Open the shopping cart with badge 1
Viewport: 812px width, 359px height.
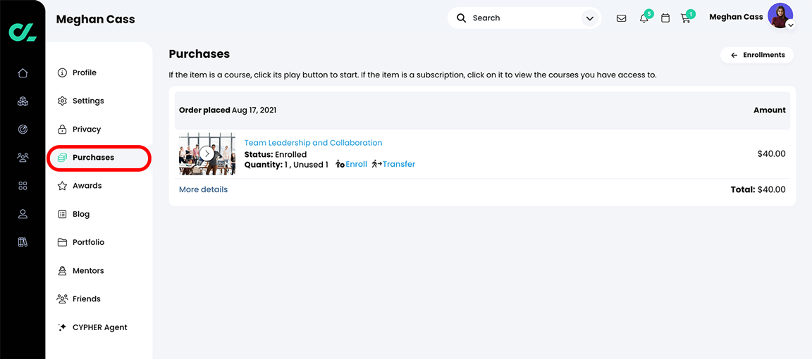686,18
